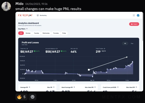Click the fire reaction with 5
145x103 pixels.
tap(21, 97)
